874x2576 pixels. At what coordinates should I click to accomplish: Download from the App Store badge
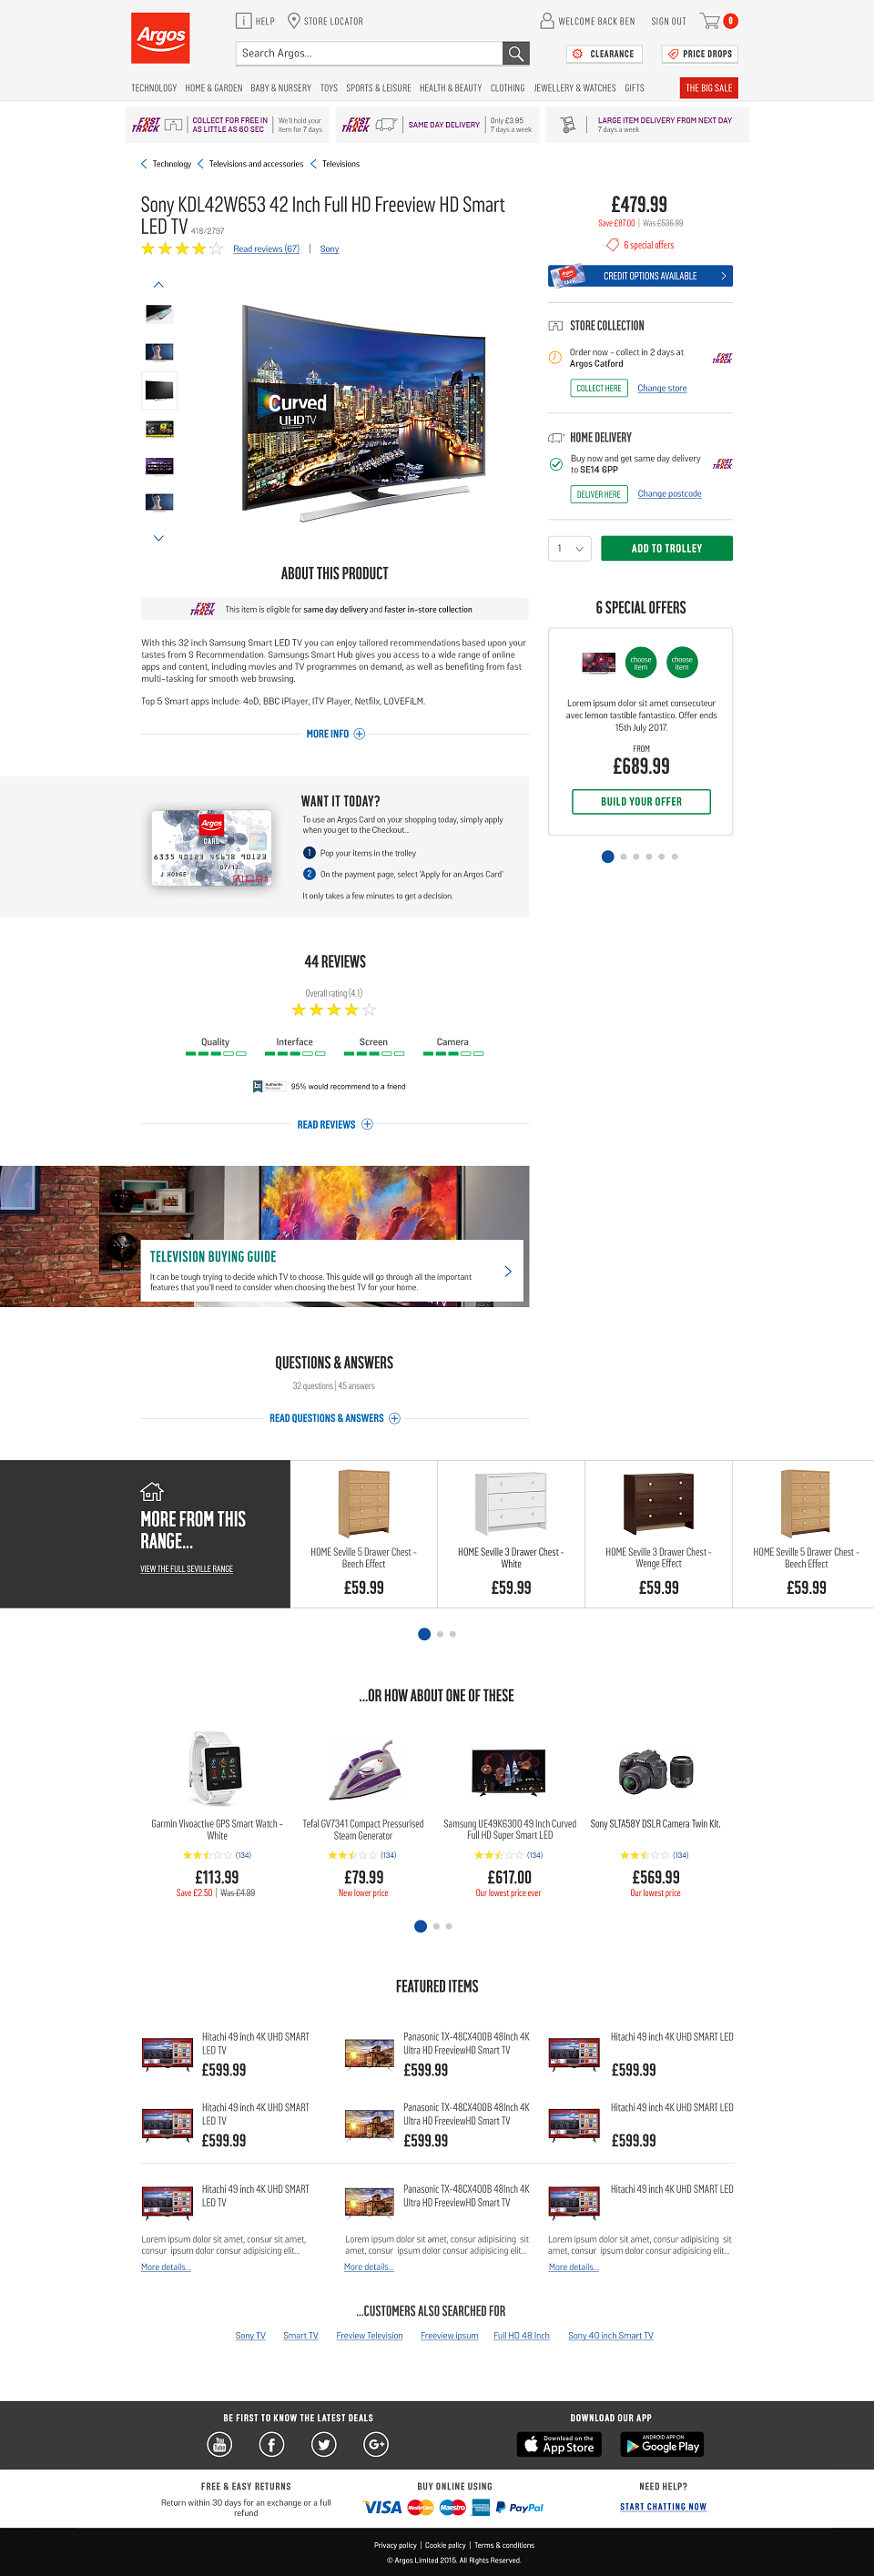(559, 2444)
